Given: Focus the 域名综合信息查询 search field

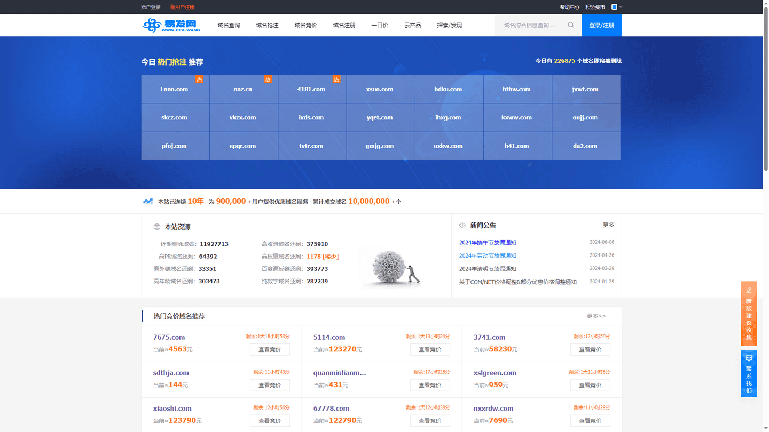Looking at the screenshot, I should click(531, 25).
